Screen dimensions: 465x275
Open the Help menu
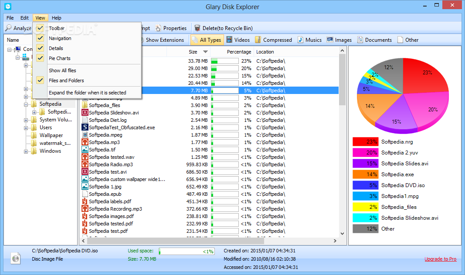pos(56,18)
